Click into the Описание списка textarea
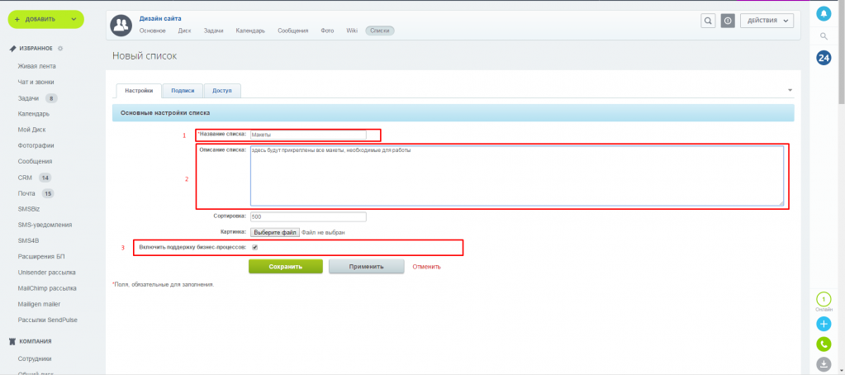The image size is (845, 375). (x=517, y=176)
